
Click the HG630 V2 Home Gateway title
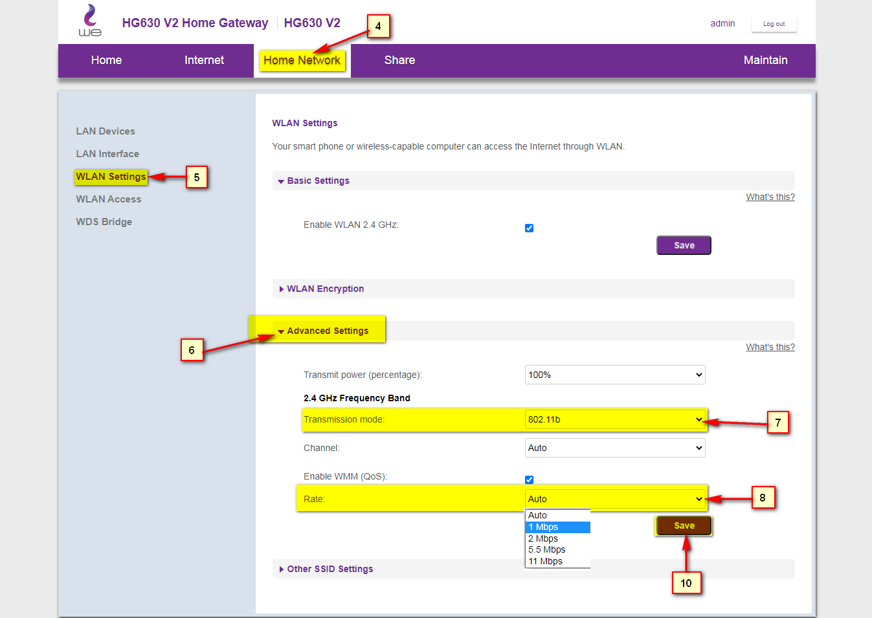[x=195, y=23]
